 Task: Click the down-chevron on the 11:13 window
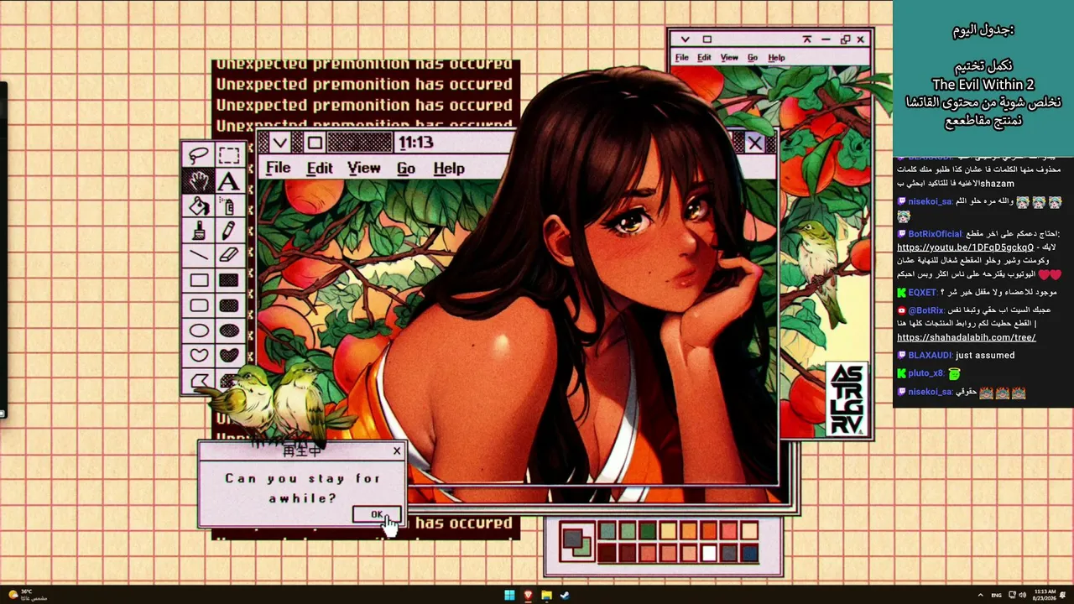(280, 143)
